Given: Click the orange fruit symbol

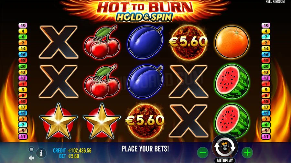Looking at the screenshot, I should [232, 41].
